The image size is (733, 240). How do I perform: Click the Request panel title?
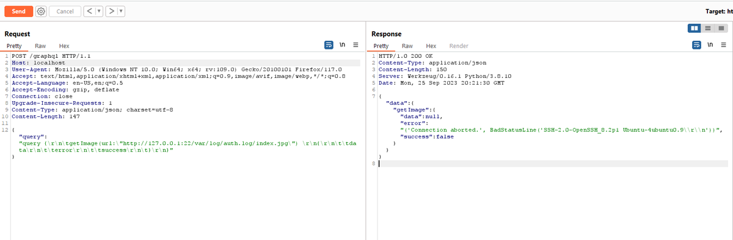[17, 34]
